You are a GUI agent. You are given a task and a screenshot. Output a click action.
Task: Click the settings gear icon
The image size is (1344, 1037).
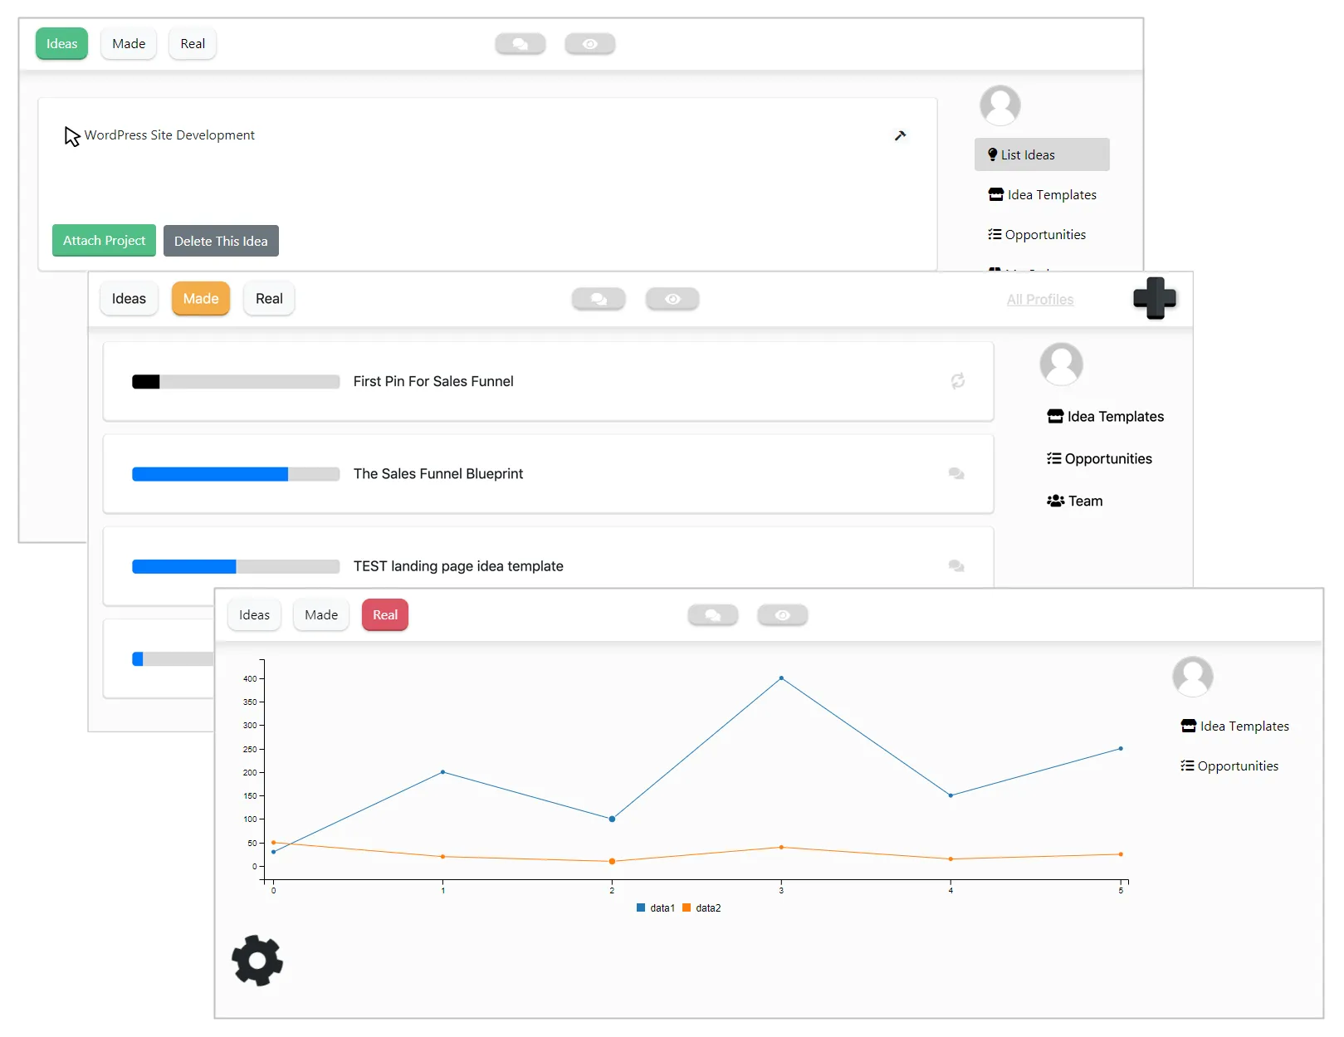(x=257, y=961)
